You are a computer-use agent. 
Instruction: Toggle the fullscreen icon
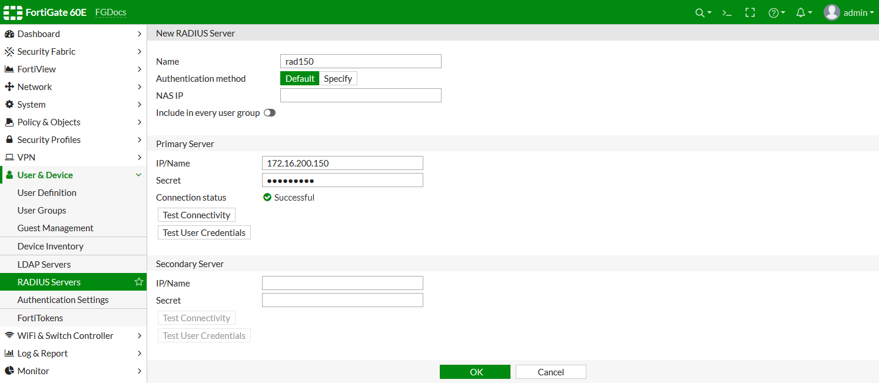point(750,12)
